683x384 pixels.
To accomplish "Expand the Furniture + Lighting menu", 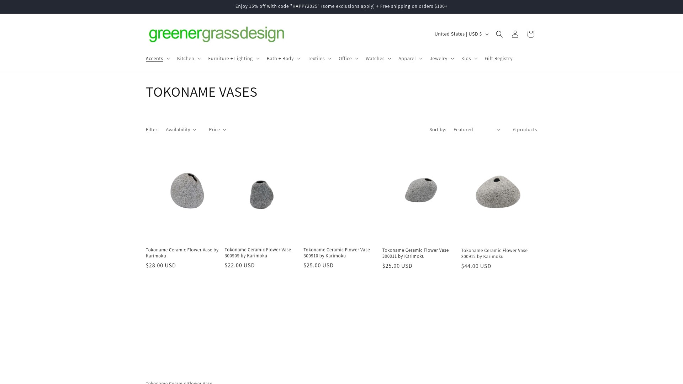I will coord(234,58).
